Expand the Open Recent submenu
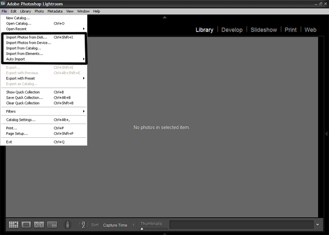Screen dimensions: 329x235 click(x=44, y=29)
